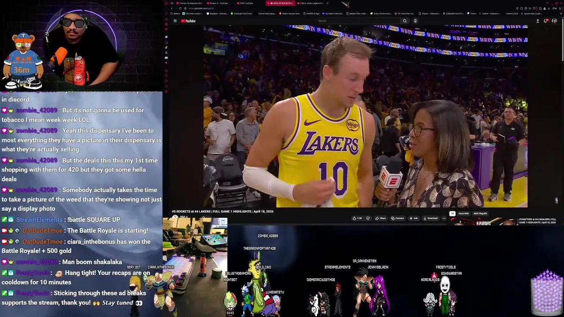Image resolution: width=564 pixels, height=317 pixels.
Task: Go back with the browser back arrow
Action: click(x=172, y=8)
